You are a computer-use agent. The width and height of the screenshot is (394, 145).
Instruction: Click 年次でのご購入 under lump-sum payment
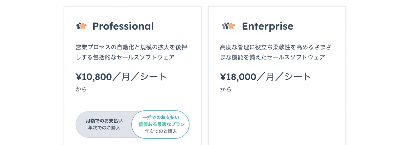(161, 131)
